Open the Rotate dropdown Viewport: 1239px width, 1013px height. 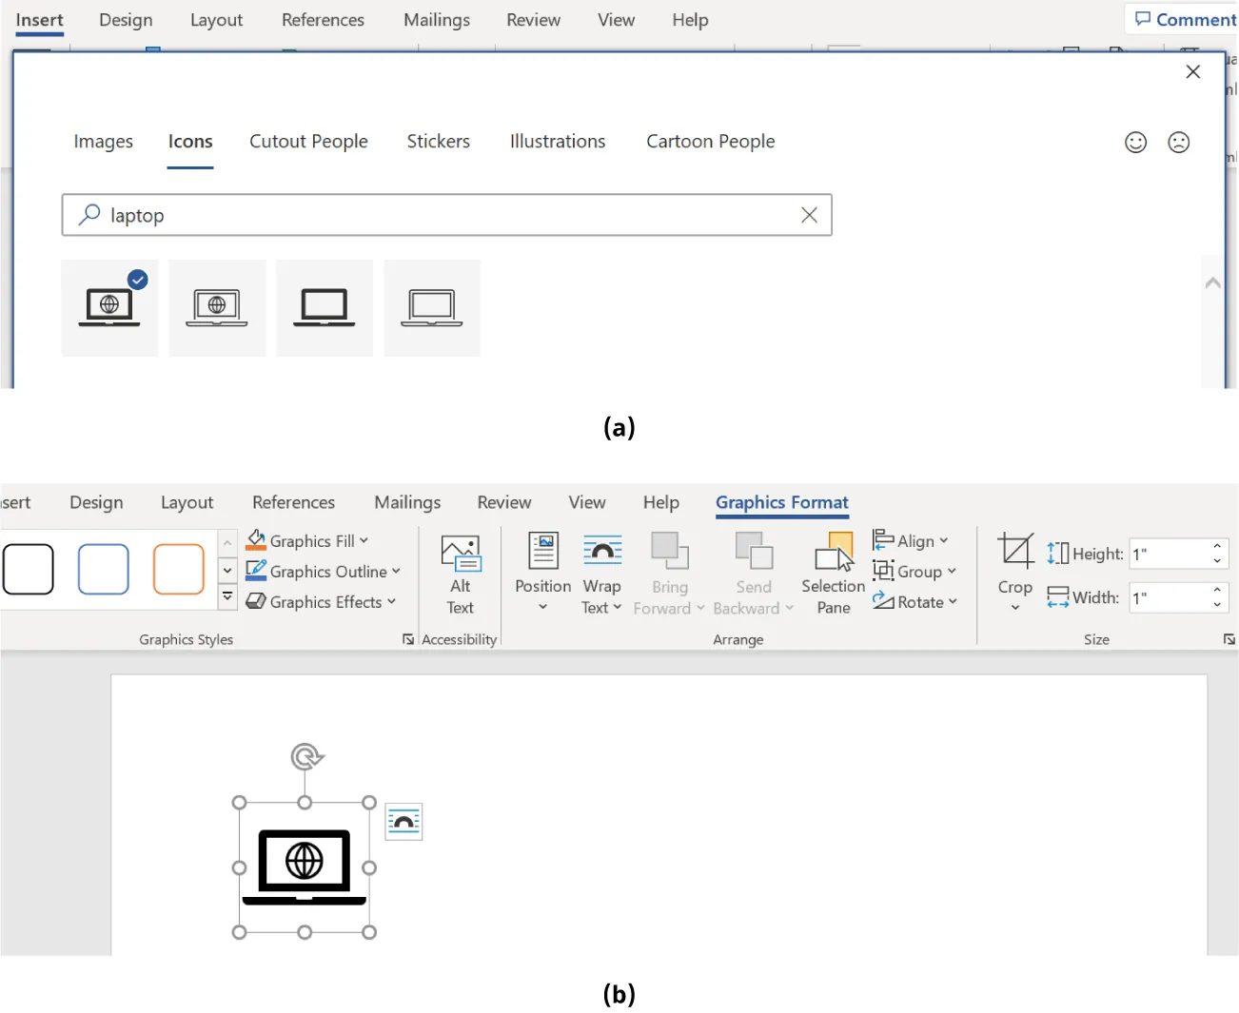[x=914, y=601]
